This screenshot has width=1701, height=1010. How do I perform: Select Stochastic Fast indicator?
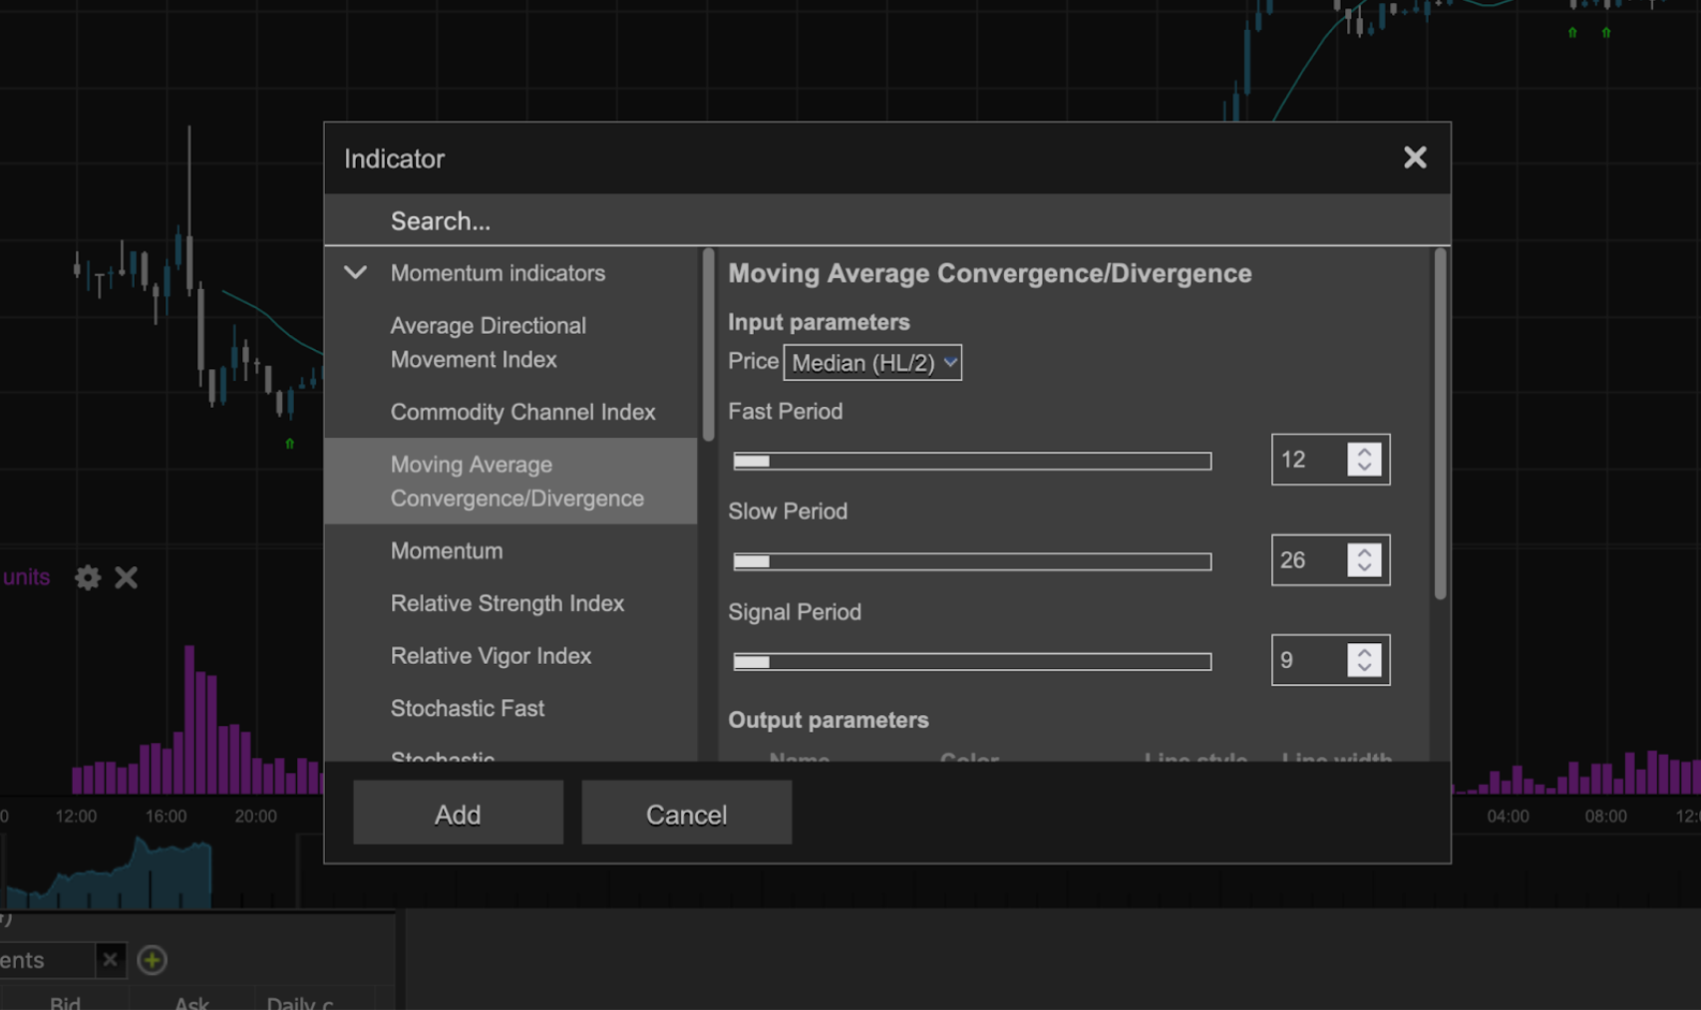pos(467,708)
